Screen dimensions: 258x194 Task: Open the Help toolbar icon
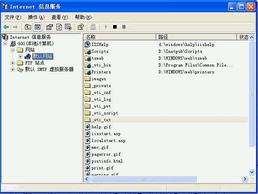pyautogui.click(x=81, y=27)
